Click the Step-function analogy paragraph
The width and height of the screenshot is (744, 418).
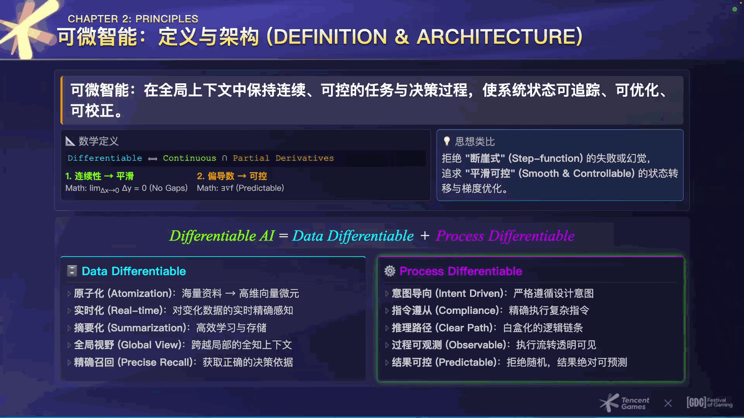[560, 173]
